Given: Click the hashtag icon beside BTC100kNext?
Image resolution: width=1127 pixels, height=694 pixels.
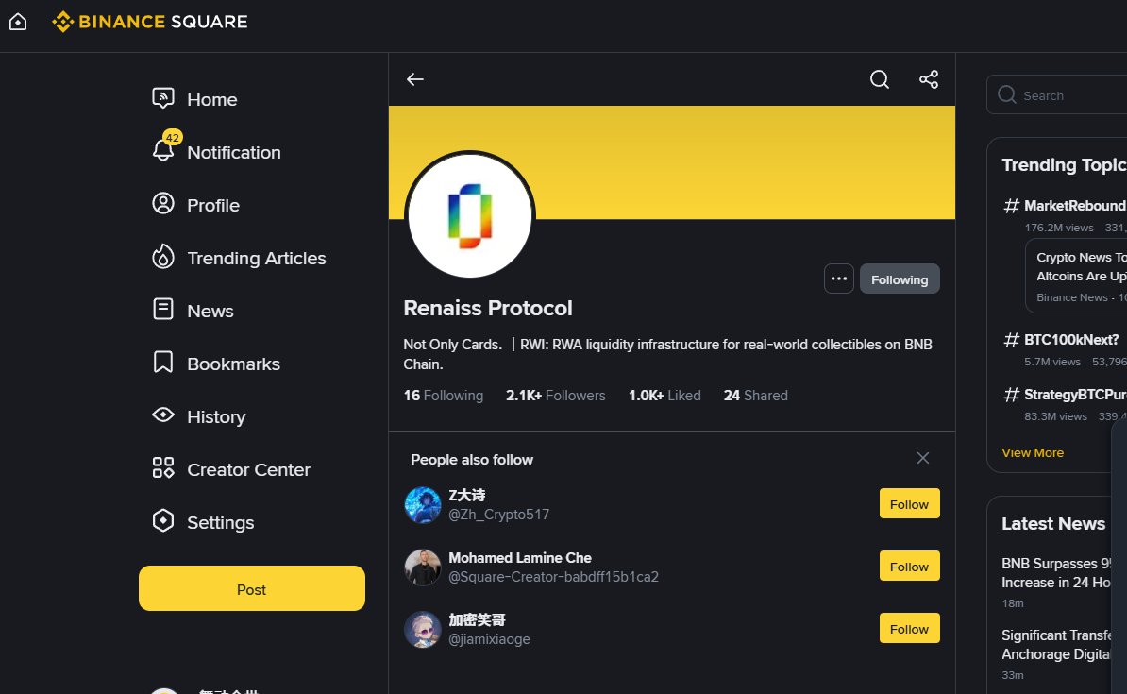Looking at the screenshot, I should 1011,340.
